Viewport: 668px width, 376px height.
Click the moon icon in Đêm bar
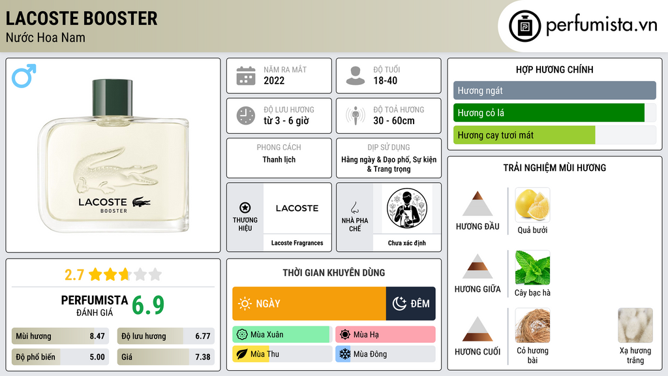[x=399, y=304]
